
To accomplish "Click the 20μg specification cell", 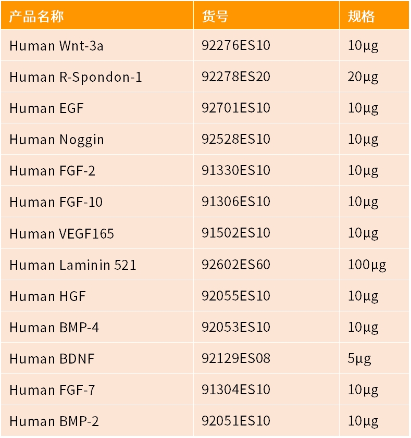I will (363, 77).
